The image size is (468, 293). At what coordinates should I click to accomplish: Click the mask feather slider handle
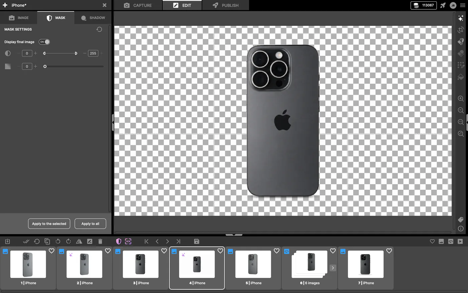pos(45,66)
